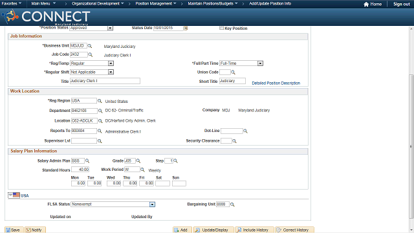The height and width of the screenshot is (233, 414).
Task: Click the Add button
Action: [182, 230]
